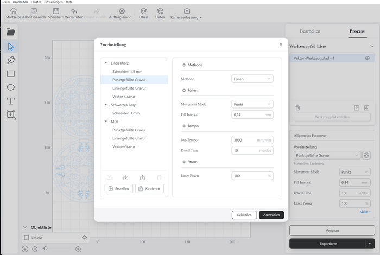Select the ellipse tool

11,87
